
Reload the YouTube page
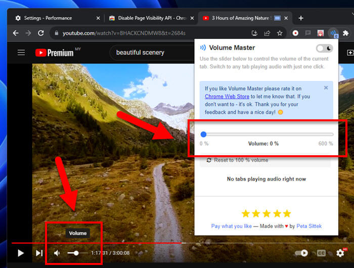tap(41, 33)
